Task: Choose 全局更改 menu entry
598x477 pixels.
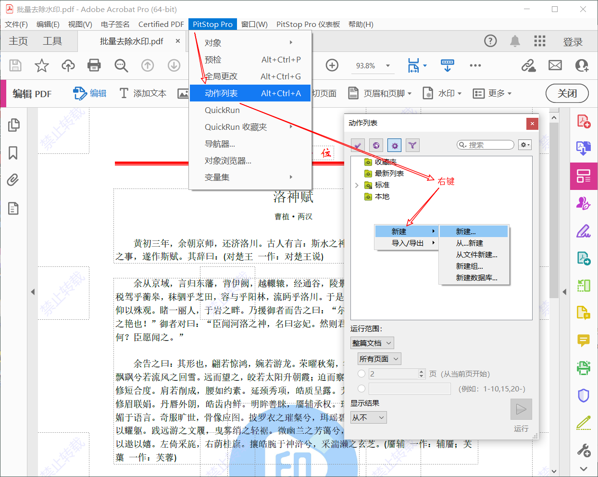Action: click(x=251, y=76)
